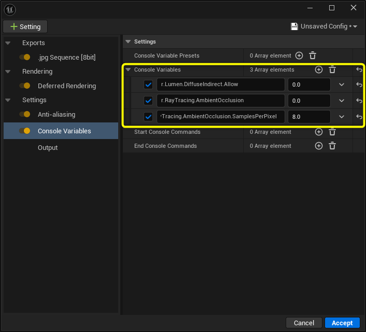Select Anti-aliasing setting
Image resolution: width=366 pixels, height=332 pixels.
[x=57, y=114]
